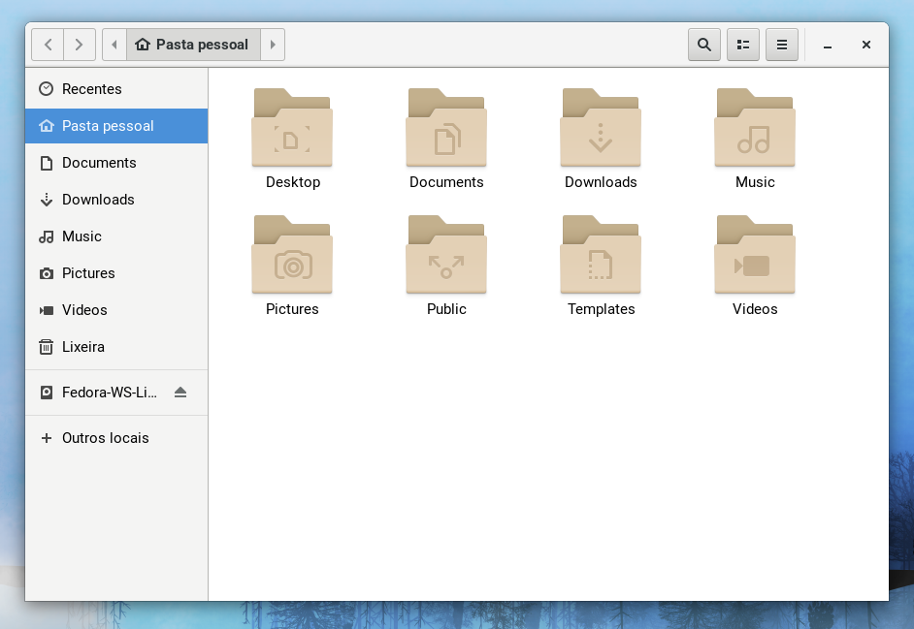Go back with the back arrow
Screen dimensions: 914x629
[48, 45]
